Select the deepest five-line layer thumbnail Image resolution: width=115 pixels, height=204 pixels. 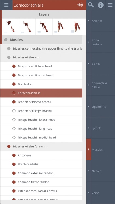click(78, 27)
